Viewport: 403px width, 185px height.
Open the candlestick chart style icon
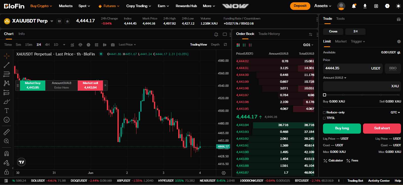pos(105,45)
